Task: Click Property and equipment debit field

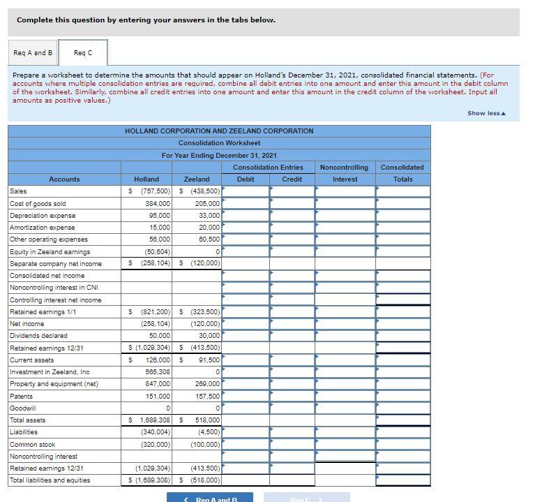Action: tap(246, 384)
